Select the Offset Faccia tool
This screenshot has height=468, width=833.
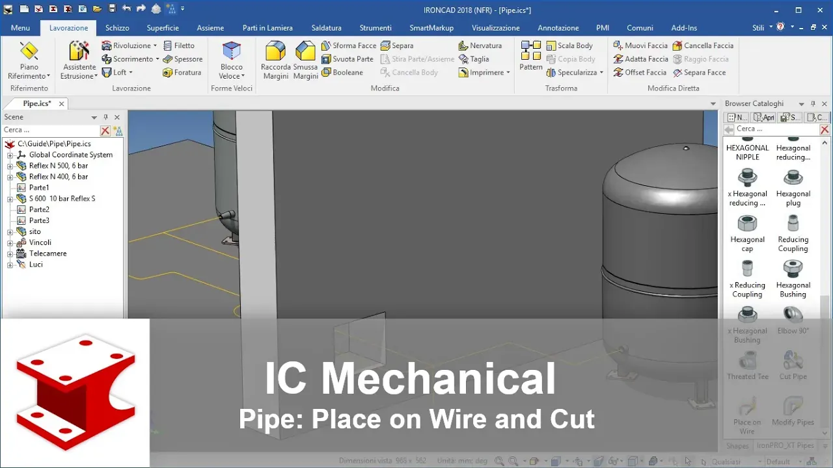click(x=640, y=73)
